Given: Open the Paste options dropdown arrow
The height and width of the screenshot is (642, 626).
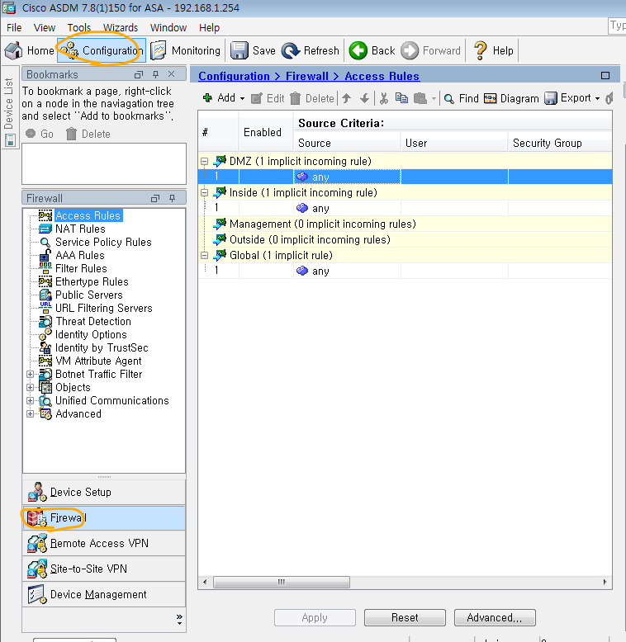Looking at the screenshot, I should 434,99.
